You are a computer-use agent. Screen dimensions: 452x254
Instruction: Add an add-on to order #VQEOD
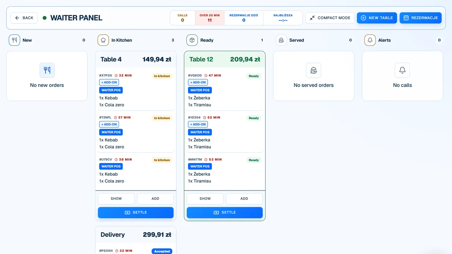tap(198, 83)
